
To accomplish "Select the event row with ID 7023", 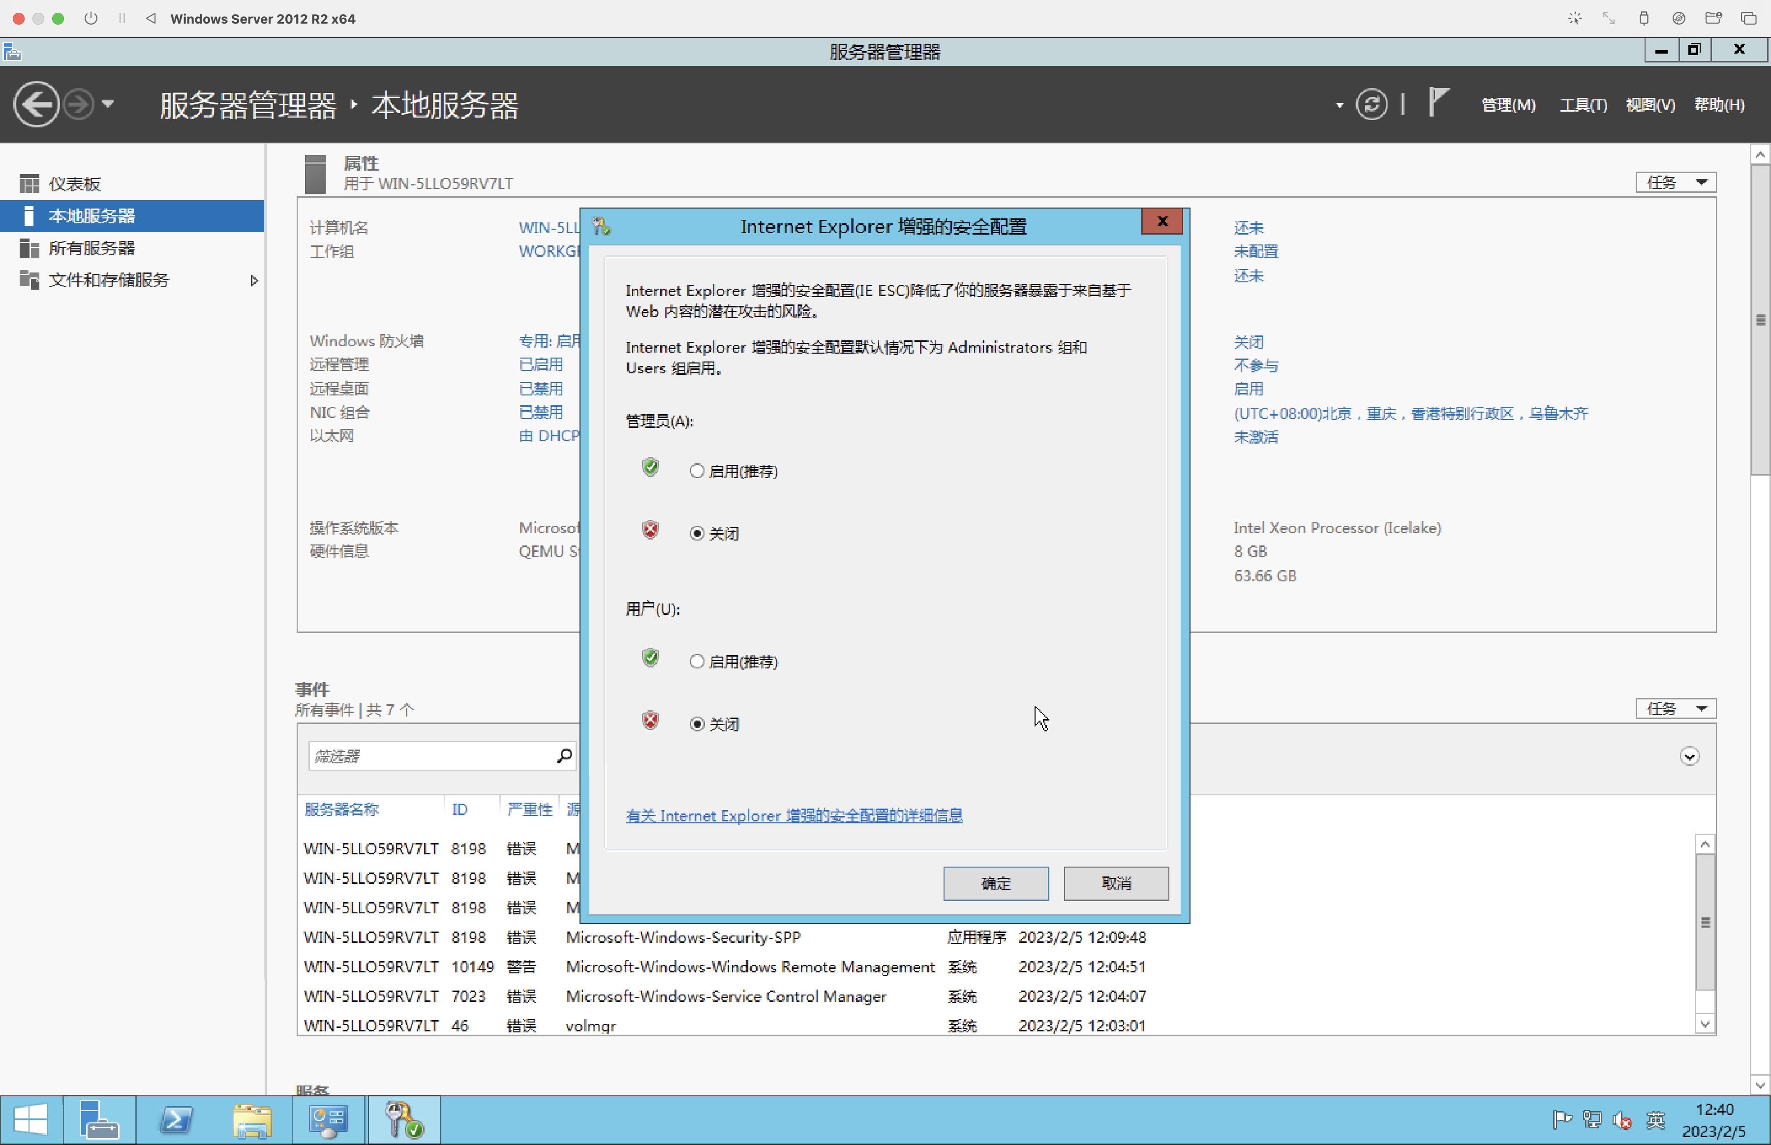I will pyautogui.click(x=996, y=996).
